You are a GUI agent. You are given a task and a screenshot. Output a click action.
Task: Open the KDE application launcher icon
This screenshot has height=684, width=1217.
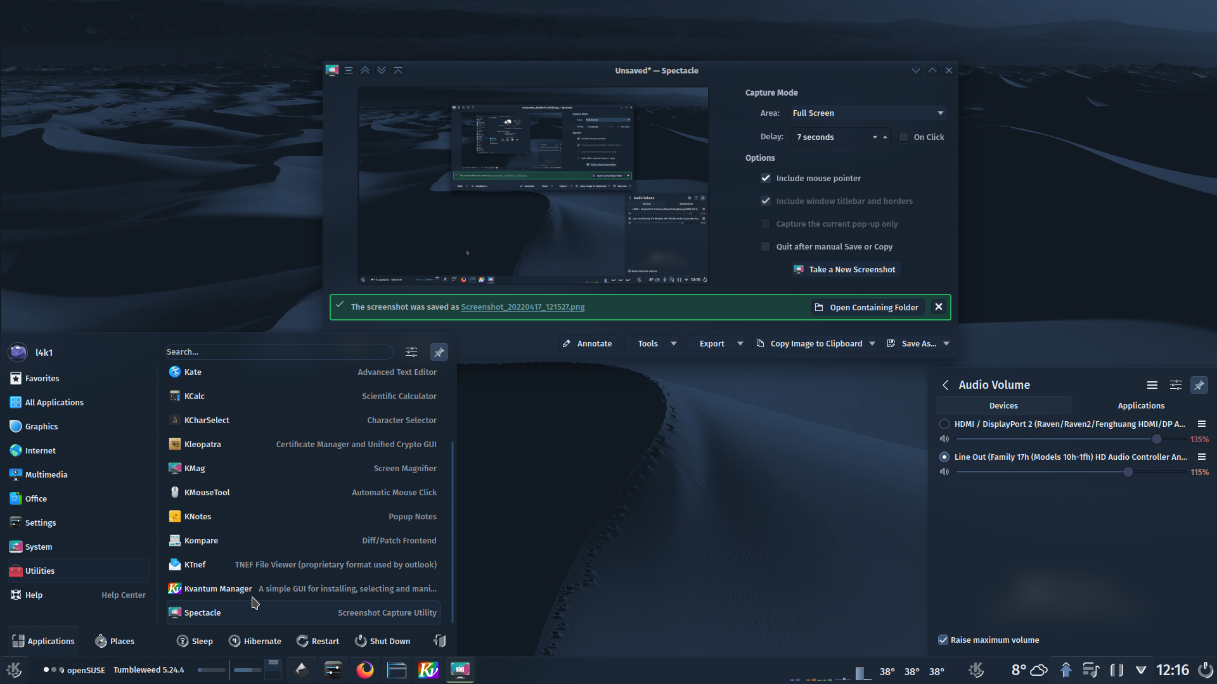point(14,669)
